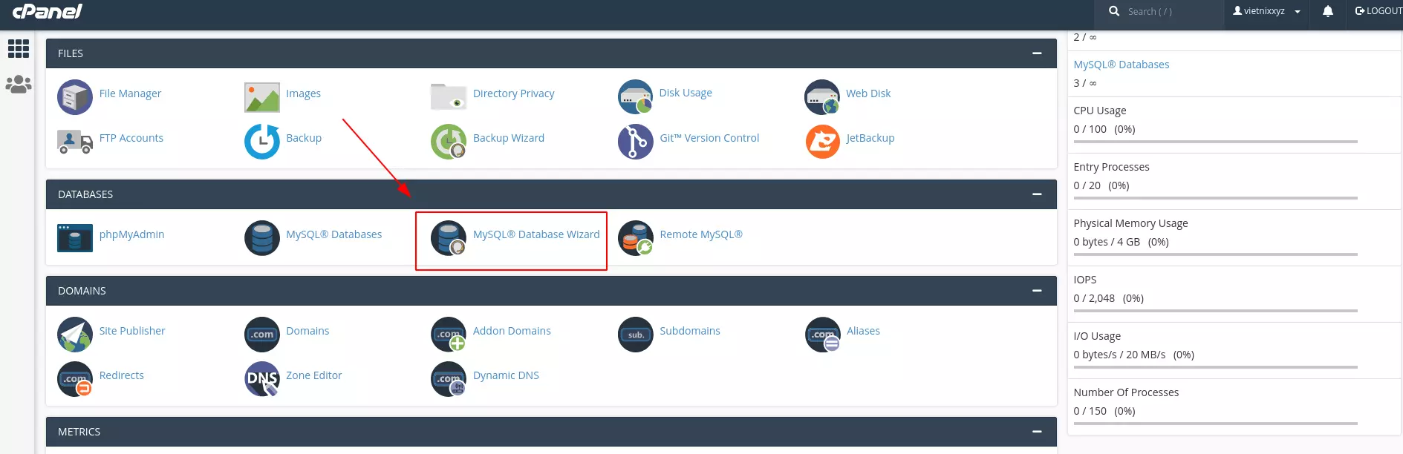Open the DNS Zone Editor icon
The height and width of the screenshot is (454, 1403).
click(x=262, y=379)
